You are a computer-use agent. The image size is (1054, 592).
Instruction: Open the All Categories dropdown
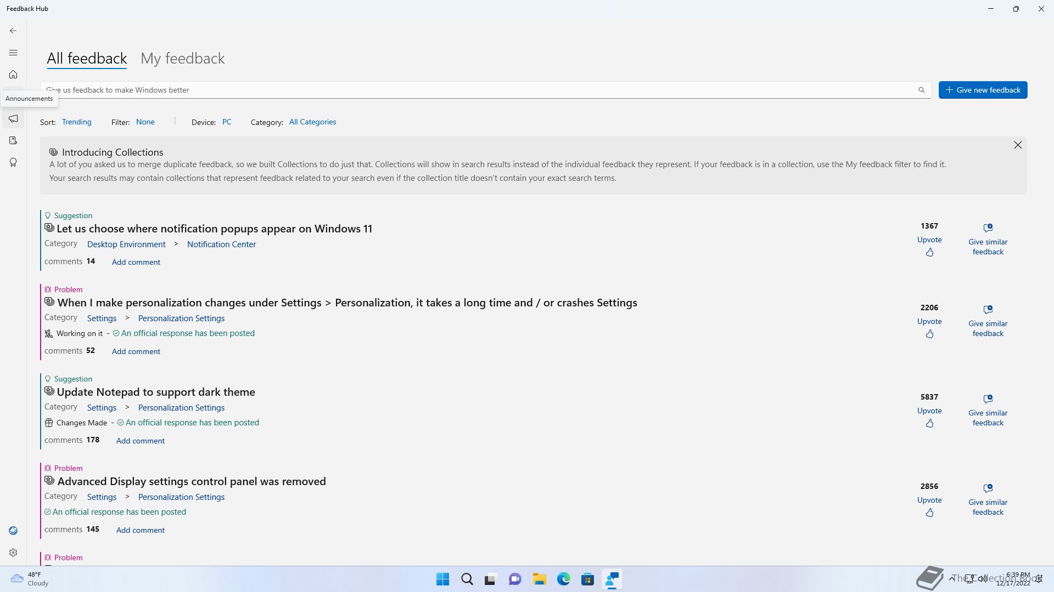coord(312,122)
